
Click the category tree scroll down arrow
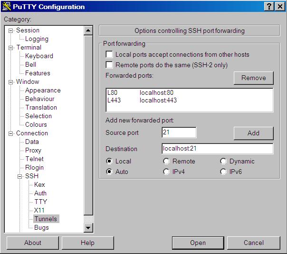[x=88, y=228]
